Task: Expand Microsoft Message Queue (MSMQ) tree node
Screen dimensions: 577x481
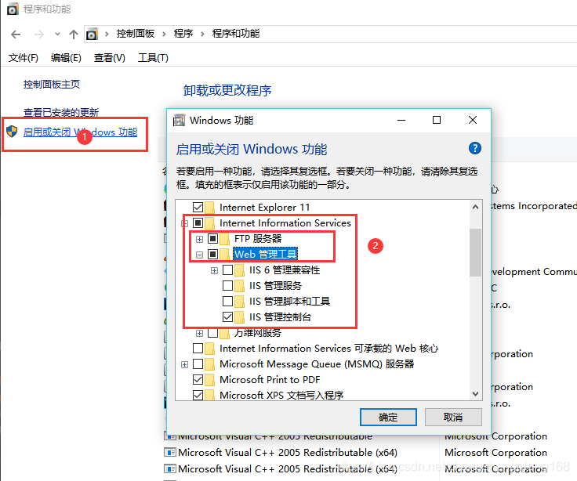Action: (x=185, y=364)
